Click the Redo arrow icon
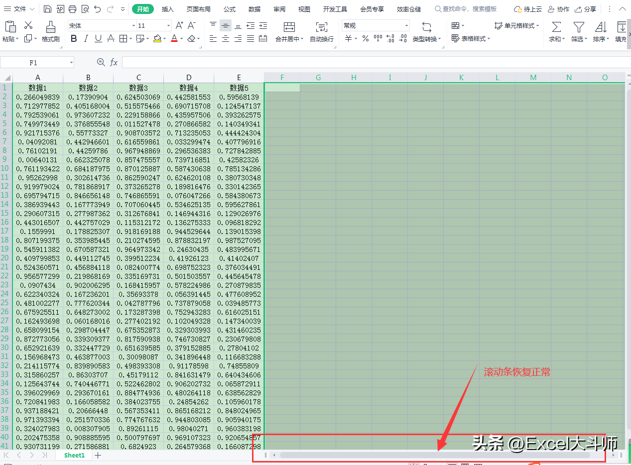 [x=110, y=9]
